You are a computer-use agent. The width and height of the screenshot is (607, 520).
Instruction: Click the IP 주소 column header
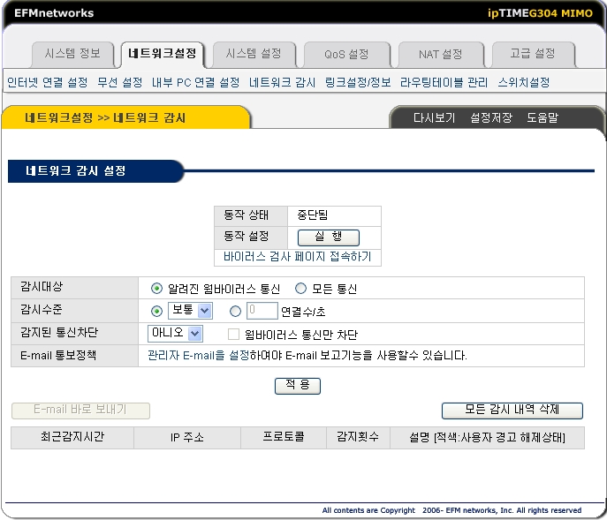pyautogui.click(x=187, y=438)
